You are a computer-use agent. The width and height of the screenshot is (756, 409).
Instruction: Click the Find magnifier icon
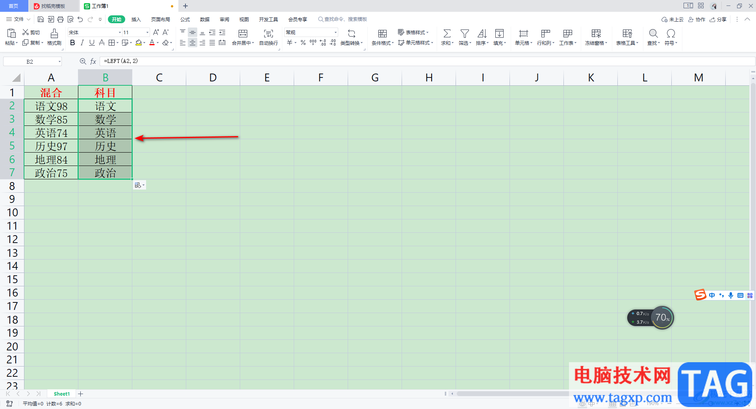[x=653, y=33]
